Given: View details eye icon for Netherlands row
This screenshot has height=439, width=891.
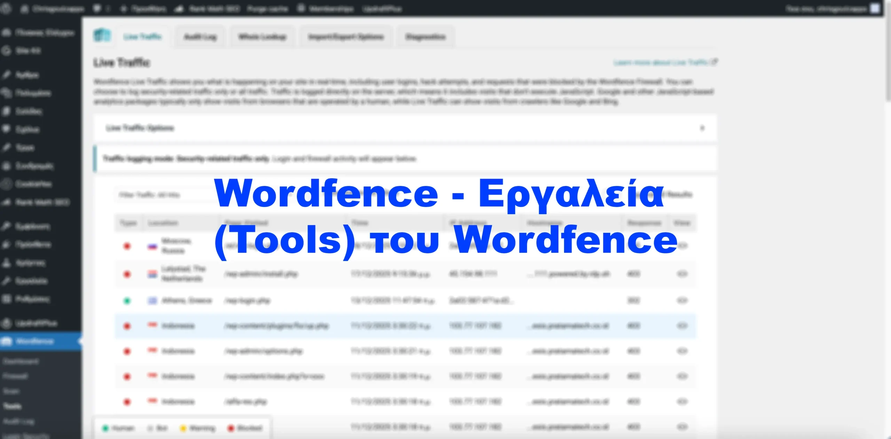Looking at the screenshot, I should click(x=682, y=274).
